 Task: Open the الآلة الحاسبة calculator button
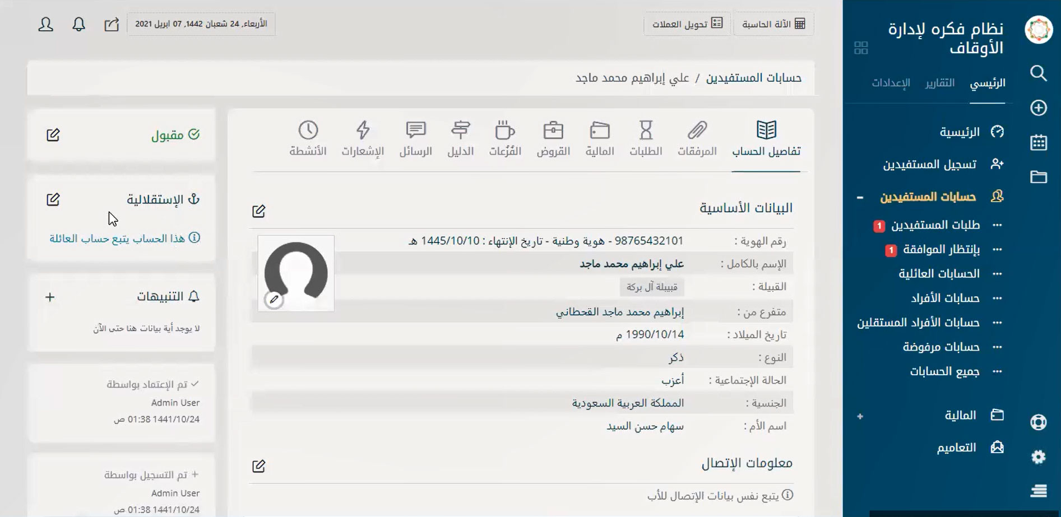(773, 24)
